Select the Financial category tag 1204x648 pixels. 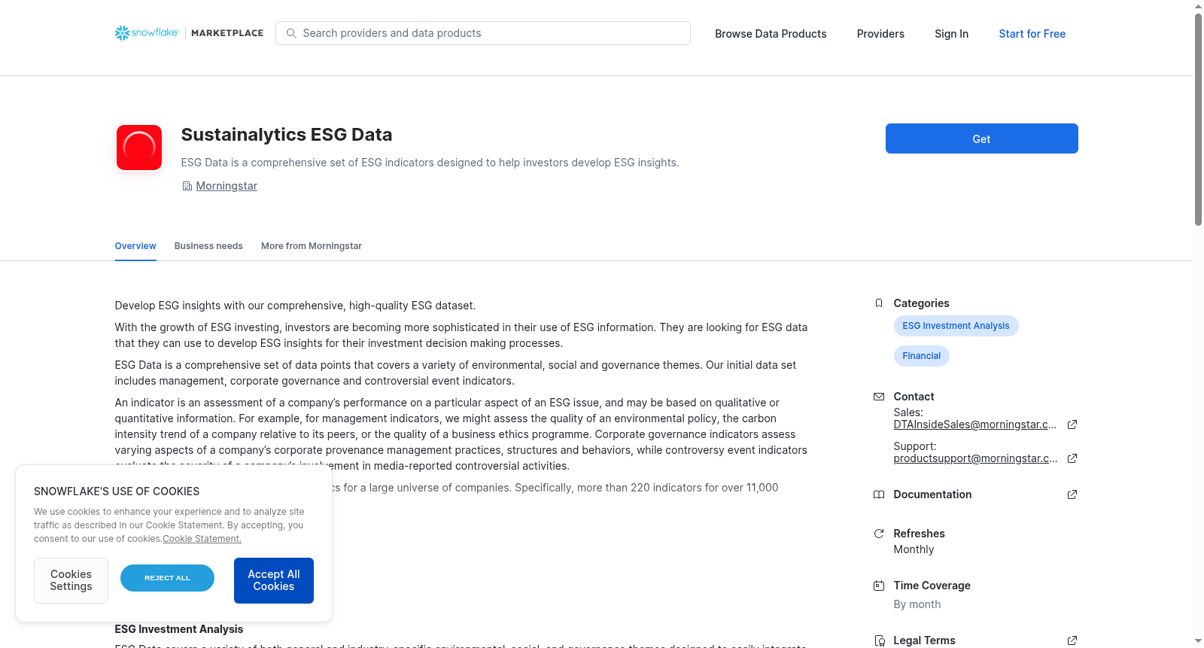922,356
